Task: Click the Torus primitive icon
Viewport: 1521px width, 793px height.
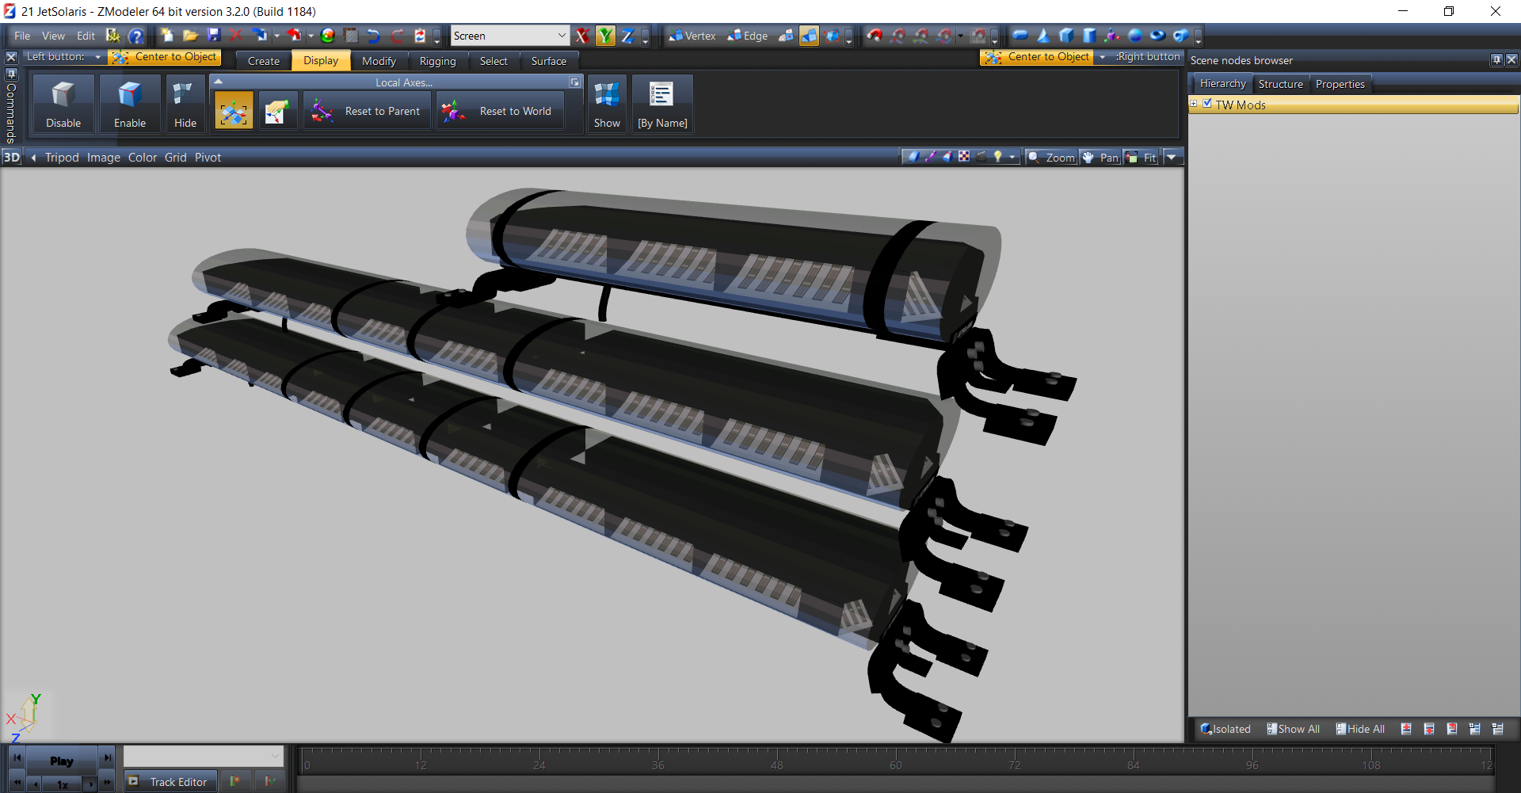Action: coord(1157,36)
